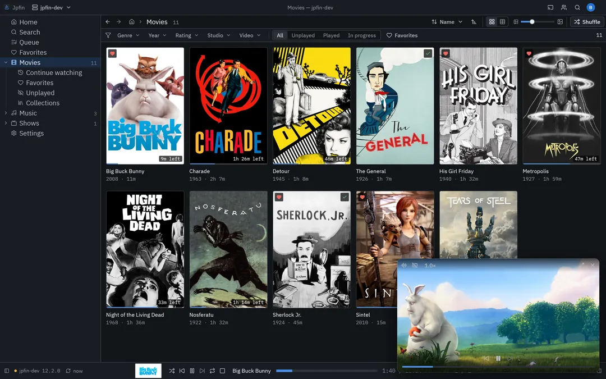Open the Studio filter dropdown
Viewport: 606px width, 379px height.
point(219,35)
